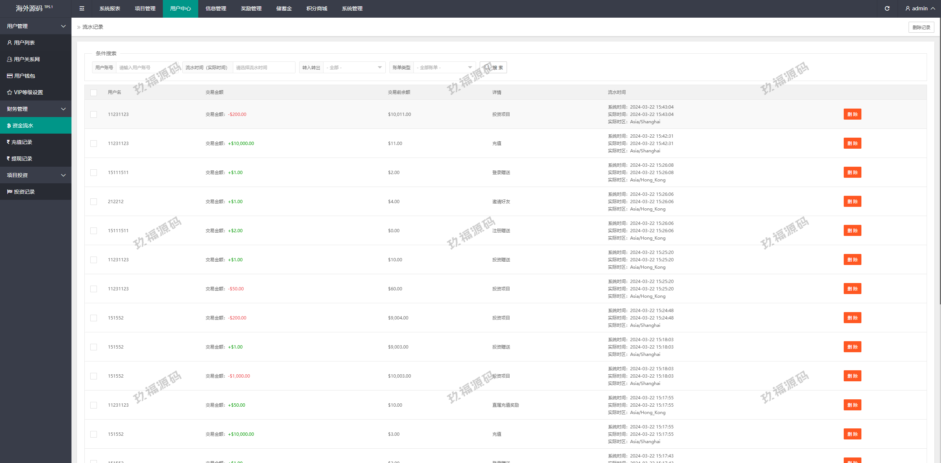The height and width of the screenshot is (463, 941).
Task: Switch to 系统报表 top menu
Action: click(x=110, y=8)
